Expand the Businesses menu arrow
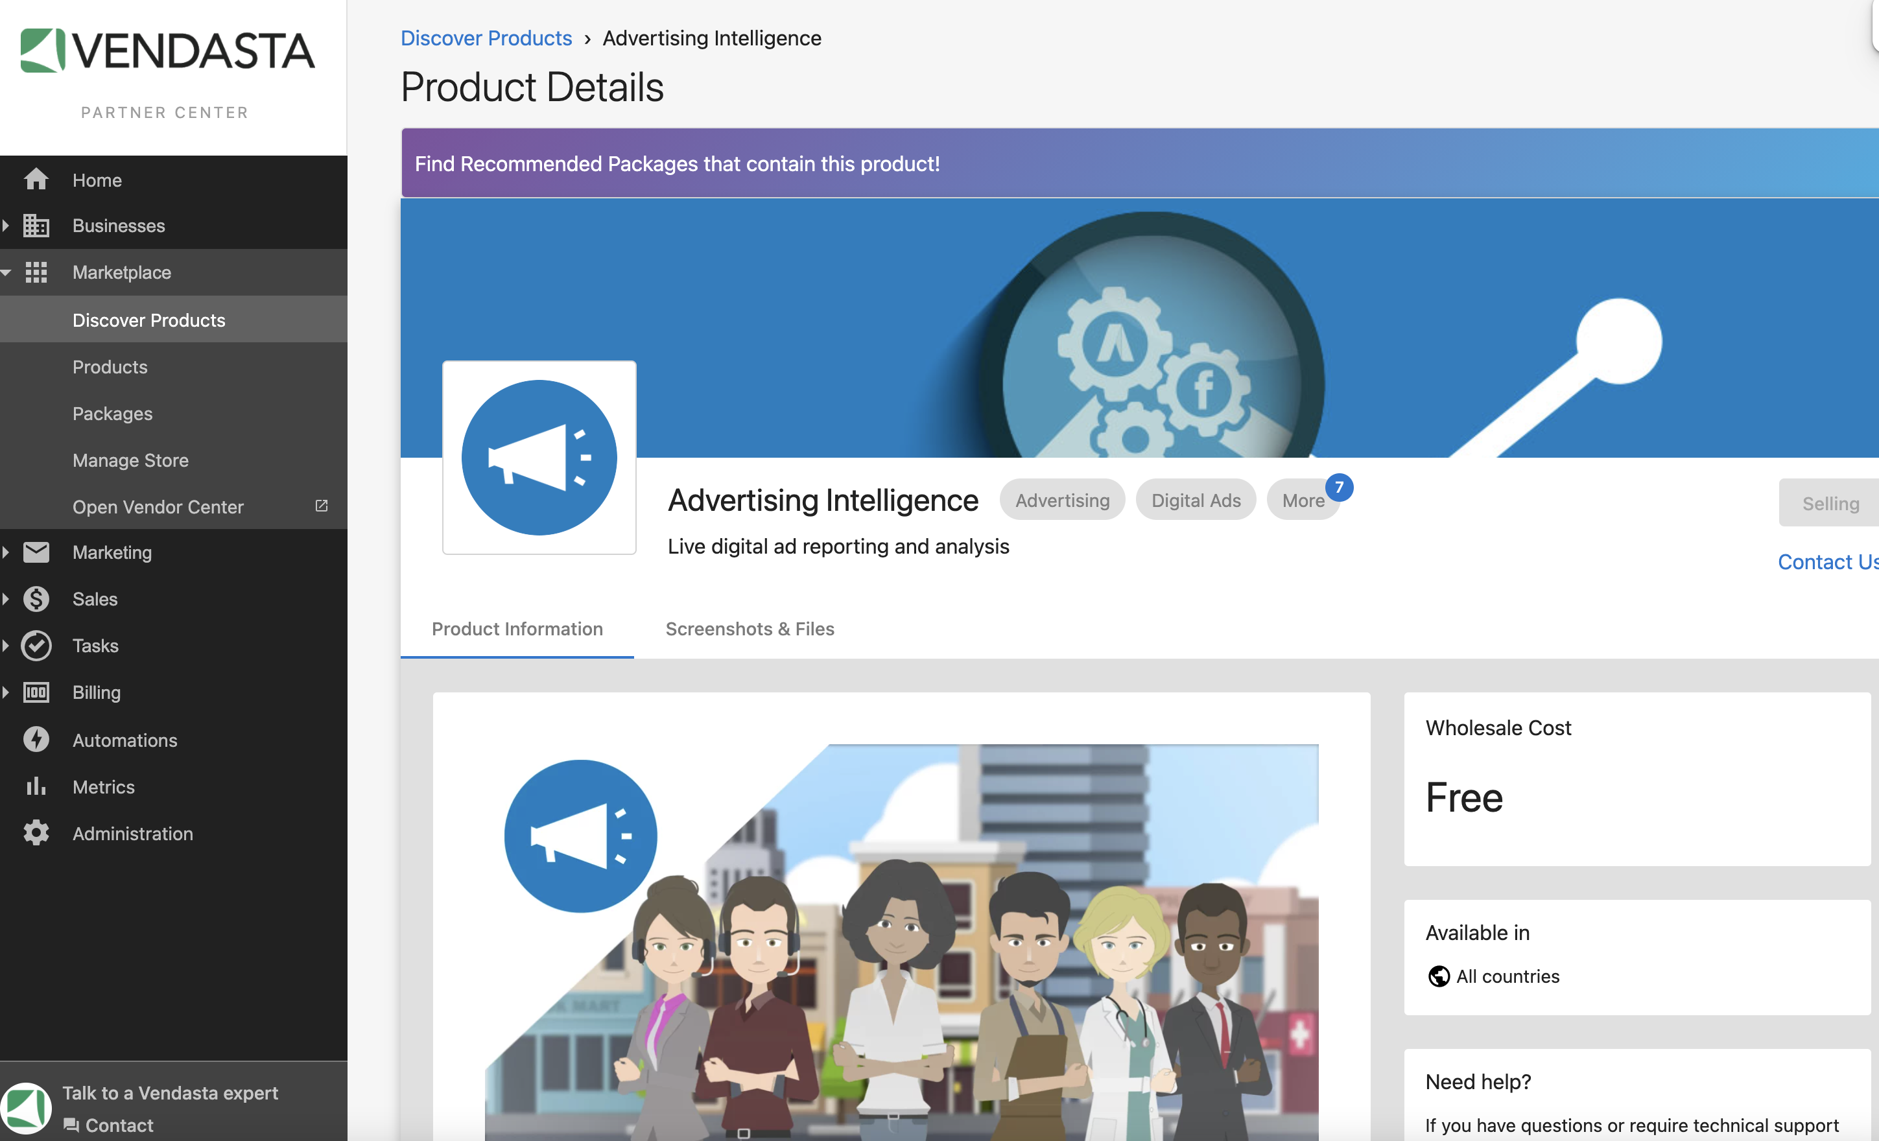Viewport: 1879px width, 1141px height. coord(6,226)
